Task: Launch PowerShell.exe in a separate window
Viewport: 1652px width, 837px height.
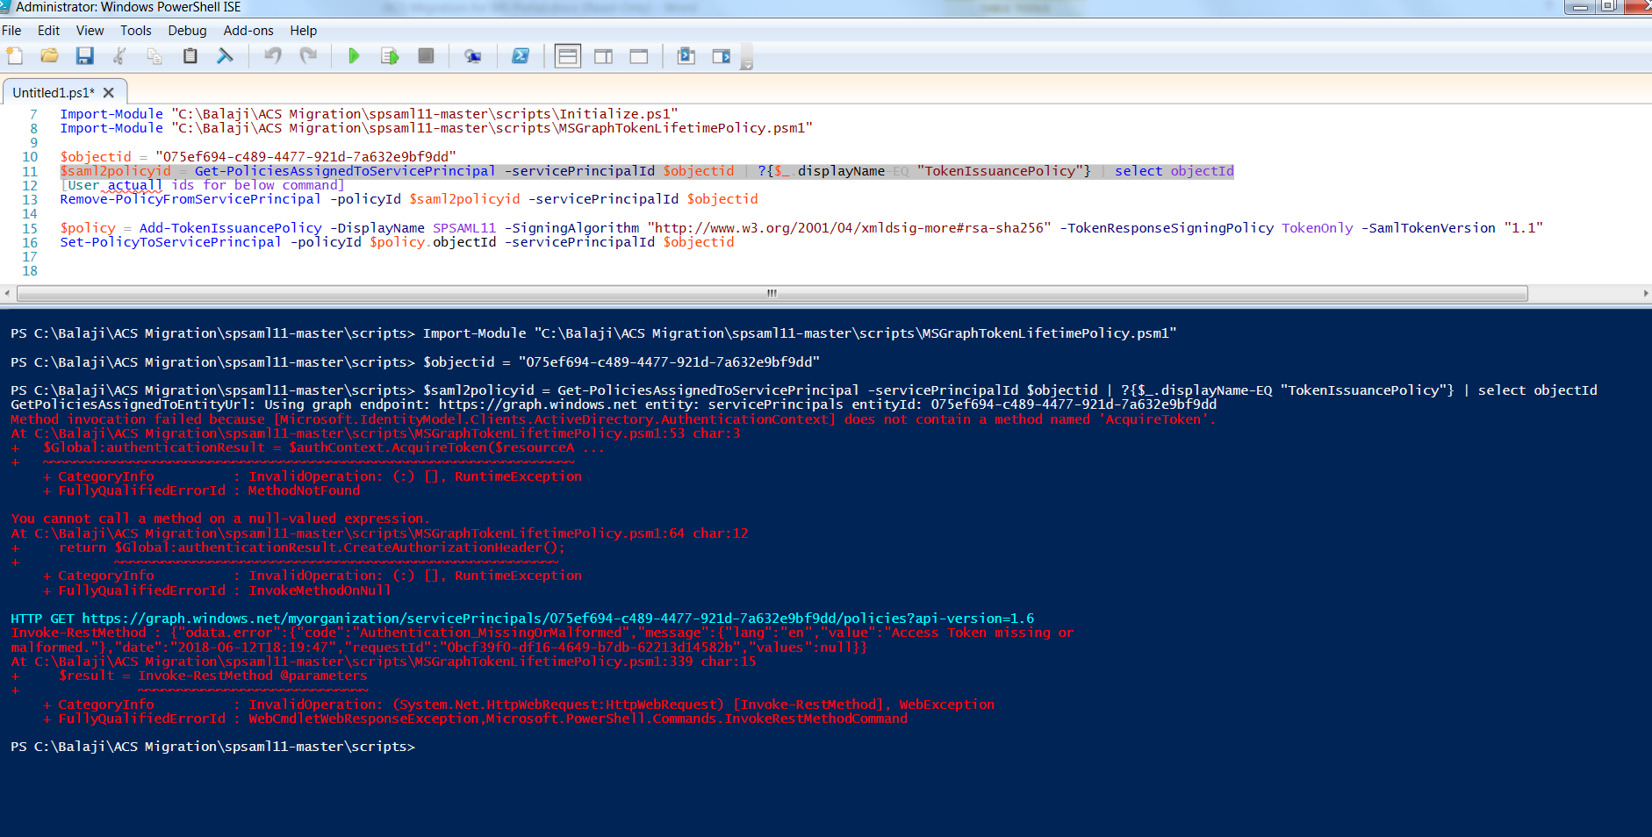Action: pyautogui.click(x=521, y=56)
